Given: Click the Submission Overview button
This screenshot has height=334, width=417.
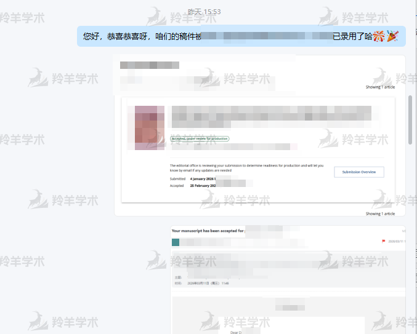Looking at the screenshot, I should point(358,172).
